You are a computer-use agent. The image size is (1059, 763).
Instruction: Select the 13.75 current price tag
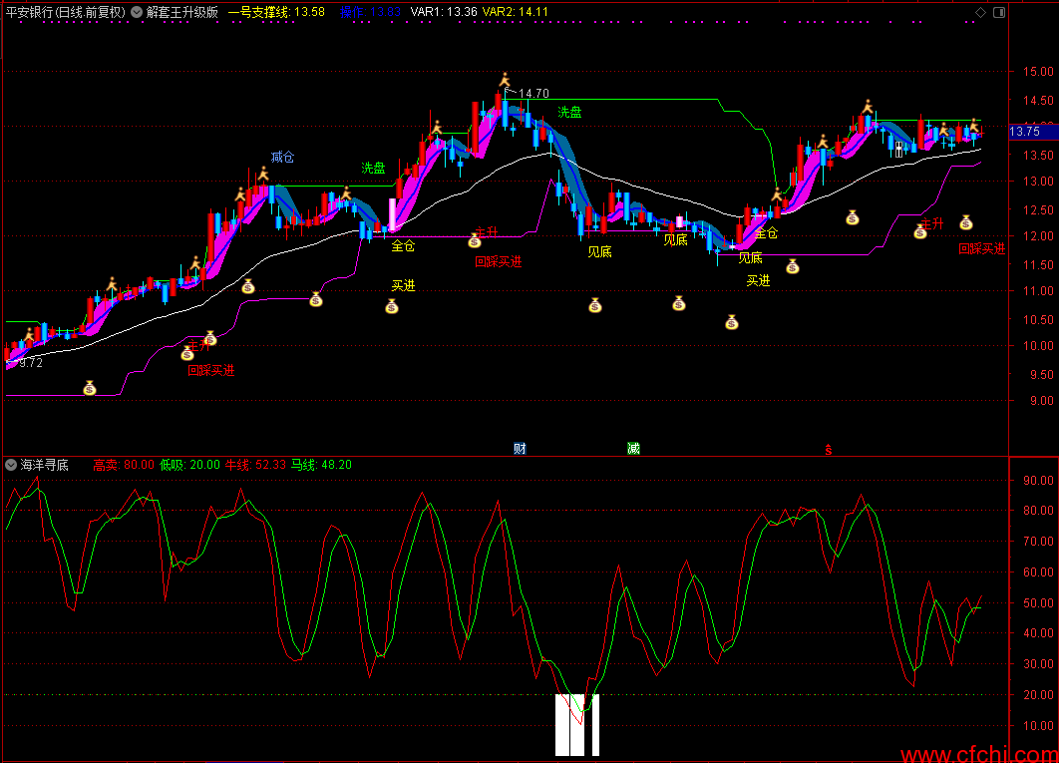tap(1033, 132)
